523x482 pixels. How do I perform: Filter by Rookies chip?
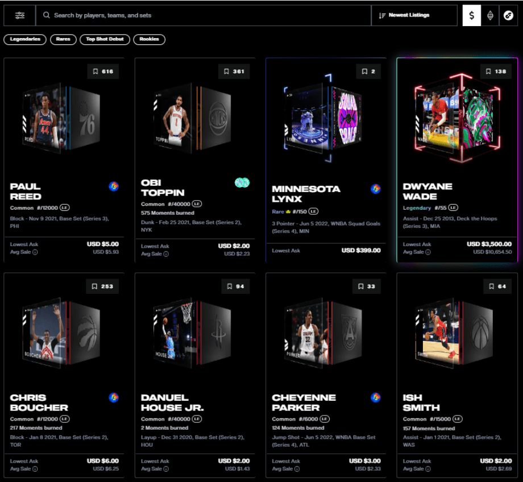[x=149, y=39]
